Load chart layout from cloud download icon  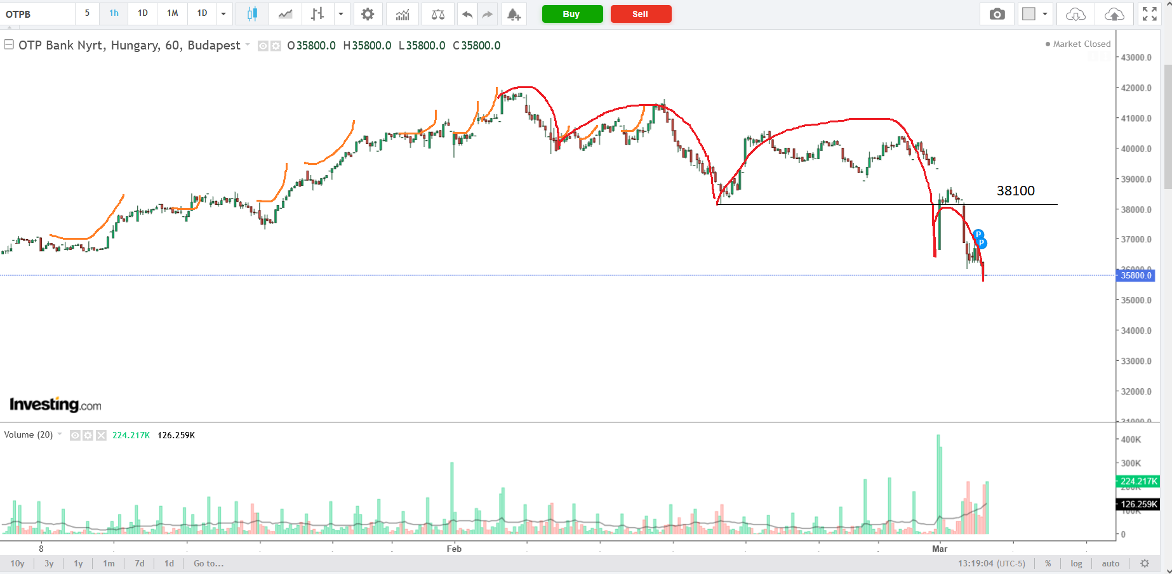tap(1075, 14)
